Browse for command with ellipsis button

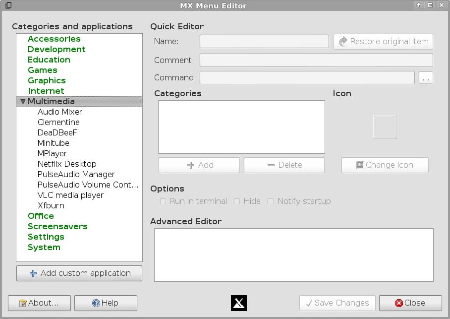[426, 77]
